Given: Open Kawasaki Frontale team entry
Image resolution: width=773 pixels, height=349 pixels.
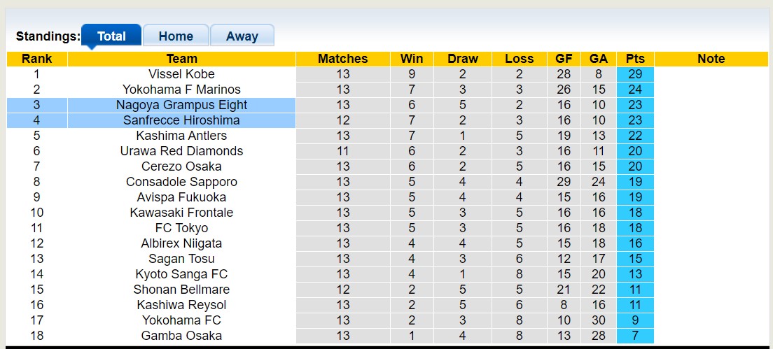Looking at the screenshot, I should click(x=181, y=213).
